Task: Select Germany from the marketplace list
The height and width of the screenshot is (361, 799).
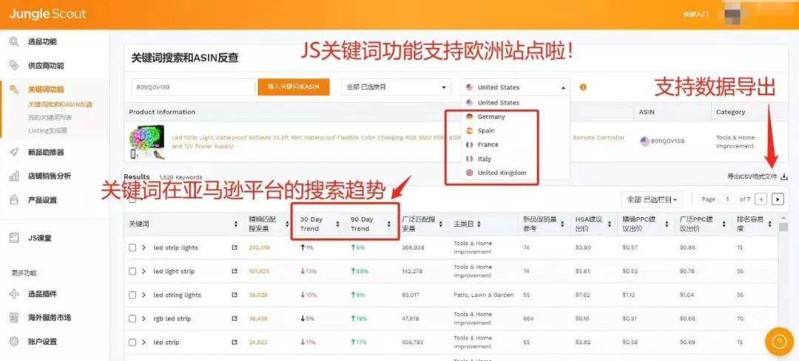Action: coord(490,117)
